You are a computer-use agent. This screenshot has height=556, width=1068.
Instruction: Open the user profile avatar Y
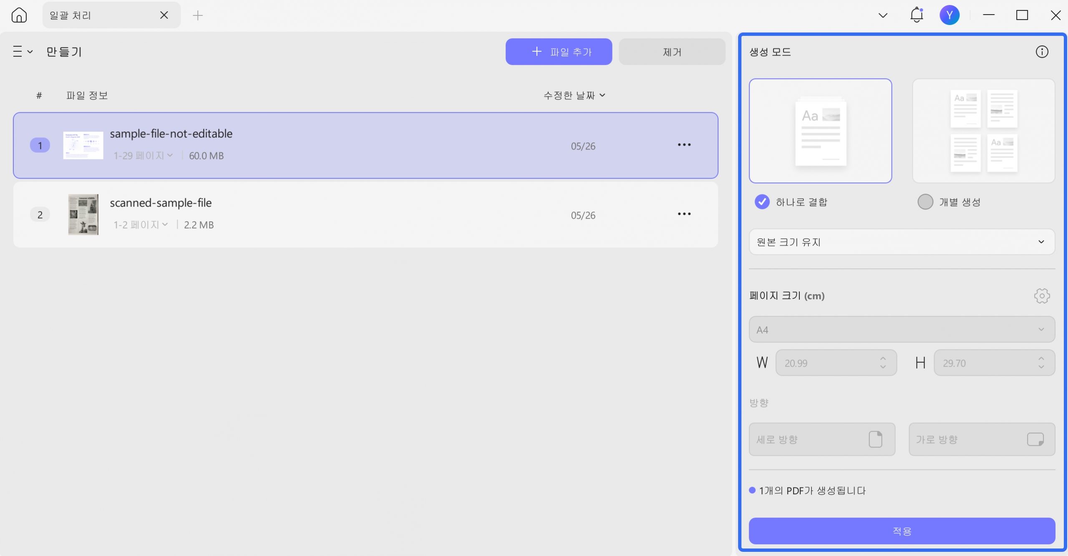(x=950, y=15)
